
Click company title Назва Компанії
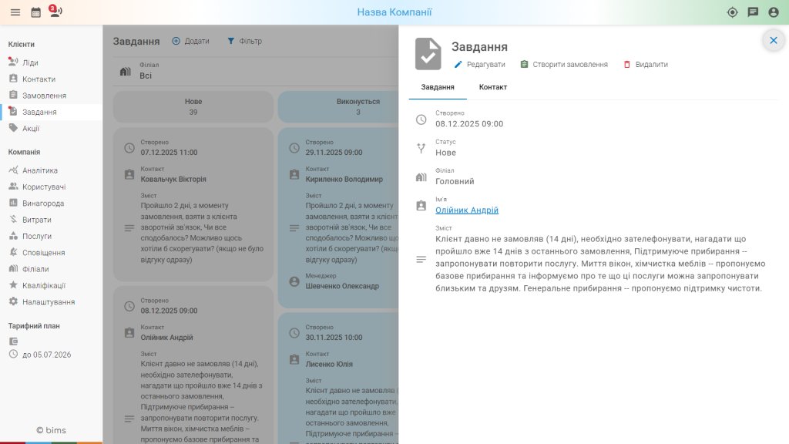click(x=394, y=12)
